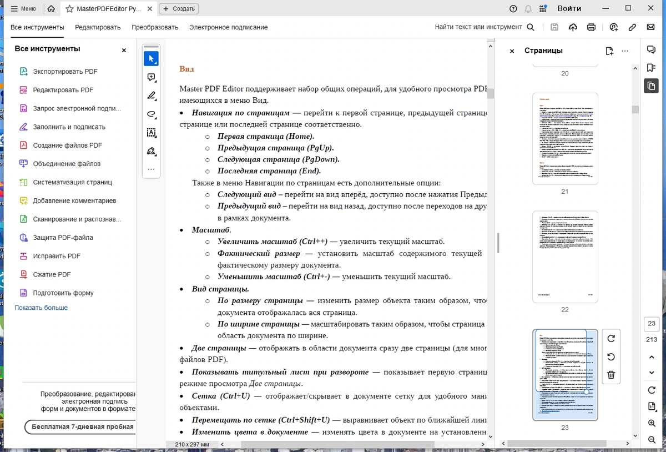
Task: Select the text box tool
Action: click(x=151, y=132)
